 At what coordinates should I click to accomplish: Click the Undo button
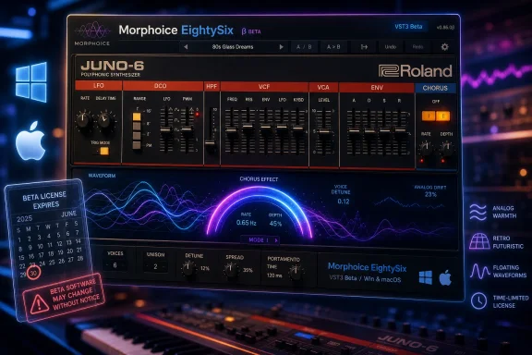[x=391, y=47]
